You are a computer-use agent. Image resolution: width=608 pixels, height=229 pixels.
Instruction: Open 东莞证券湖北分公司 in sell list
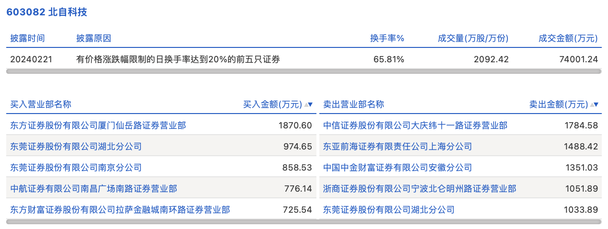coord(389,210)
